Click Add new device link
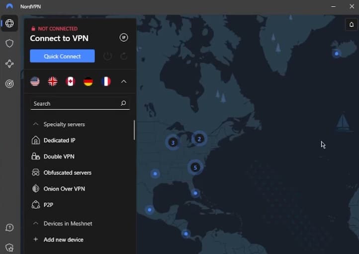The height and width of the screenshot is (254, 359). (64, 240)
